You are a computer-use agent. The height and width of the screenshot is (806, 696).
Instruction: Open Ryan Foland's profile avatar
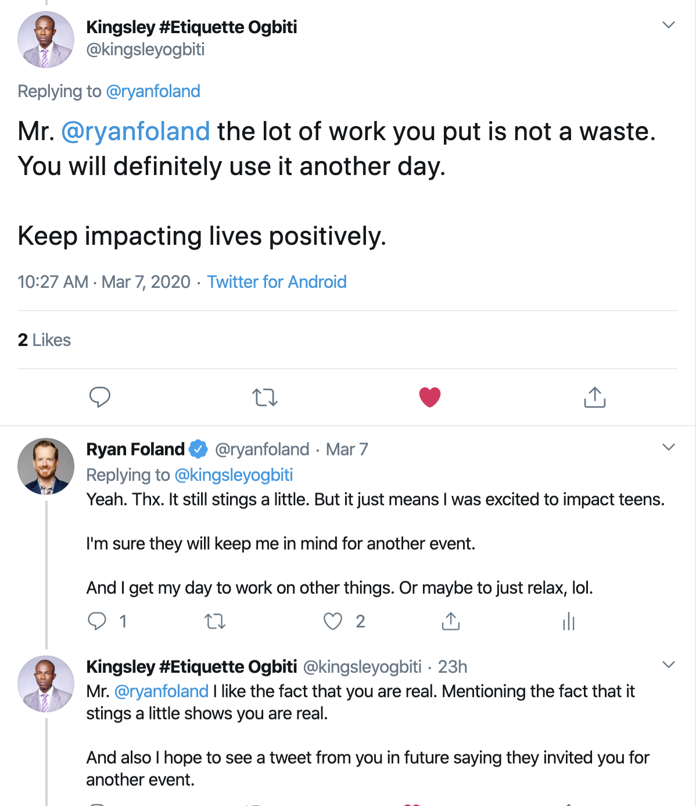coord(46,466)
